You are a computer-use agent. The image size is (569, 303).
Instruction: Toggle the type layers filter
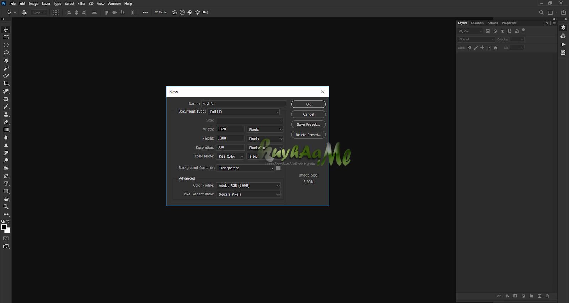tap(502, 31)
